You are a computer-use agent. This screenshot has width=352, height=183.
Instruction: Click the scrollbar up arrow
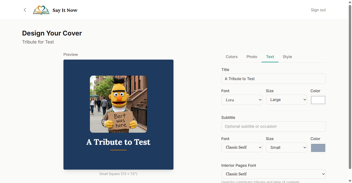(x=350, y=2)
